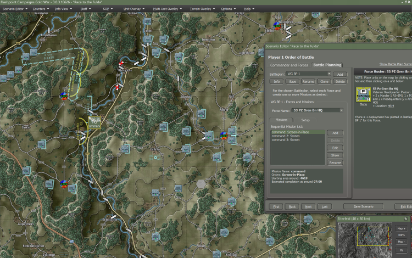Image resolution: width=412 pixels, height=258 pixels.
Task: Open Show Battle Plan Summary link
Action: [396, 64]
